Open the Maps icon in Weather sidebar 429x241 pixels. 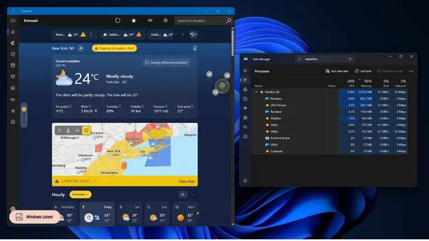(13, 43)
